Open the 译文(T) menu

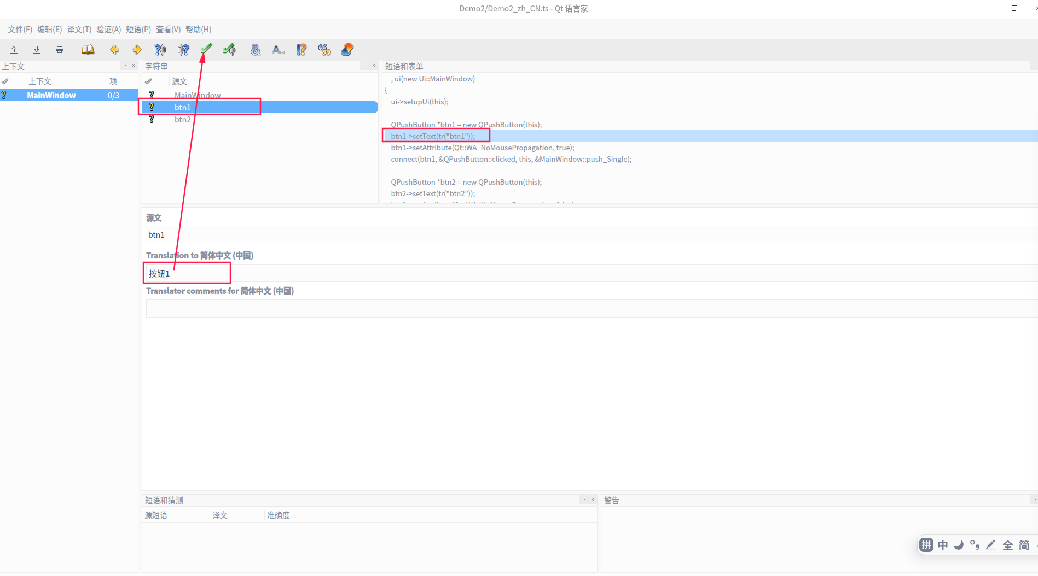79,29
